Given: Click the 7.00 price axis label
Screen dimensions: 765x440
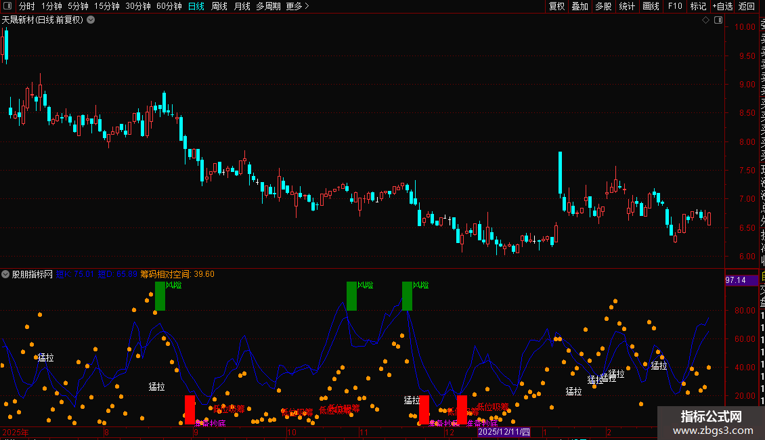Looking at the screenshot, I should pyautogui.click(x=747, y=199).
